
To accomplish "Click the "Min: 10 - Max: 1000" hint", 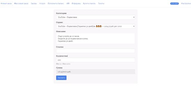I will 63,64.
